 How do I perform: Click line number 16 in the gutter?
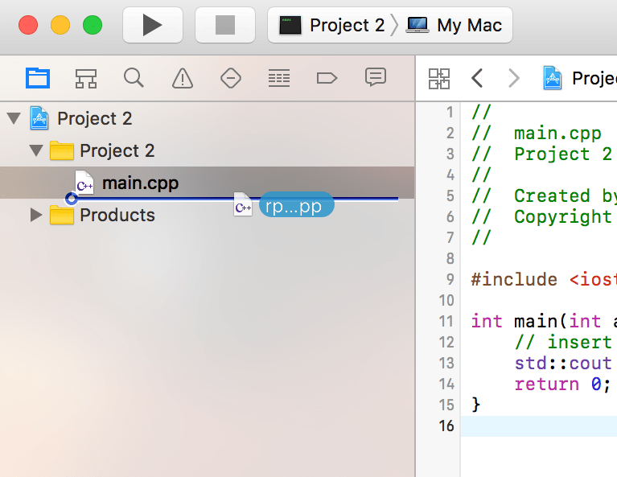446,426
